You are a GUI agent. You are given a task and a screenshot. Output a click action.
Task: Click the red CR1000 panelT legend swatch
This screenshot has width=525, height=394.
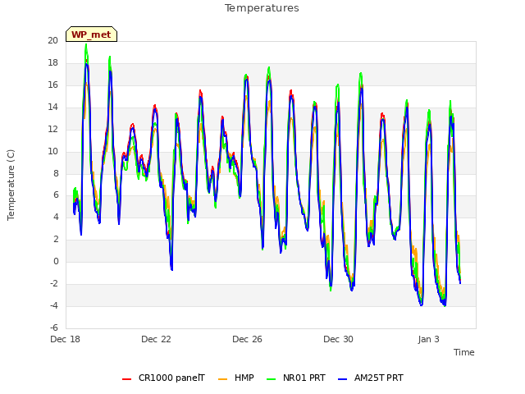pyautogui.click(x=126, y=379)
